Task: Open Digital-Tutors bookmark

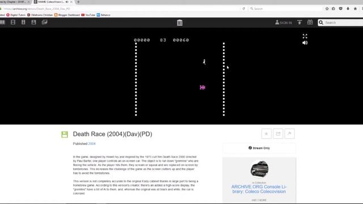Action: (x=16, y=15)
